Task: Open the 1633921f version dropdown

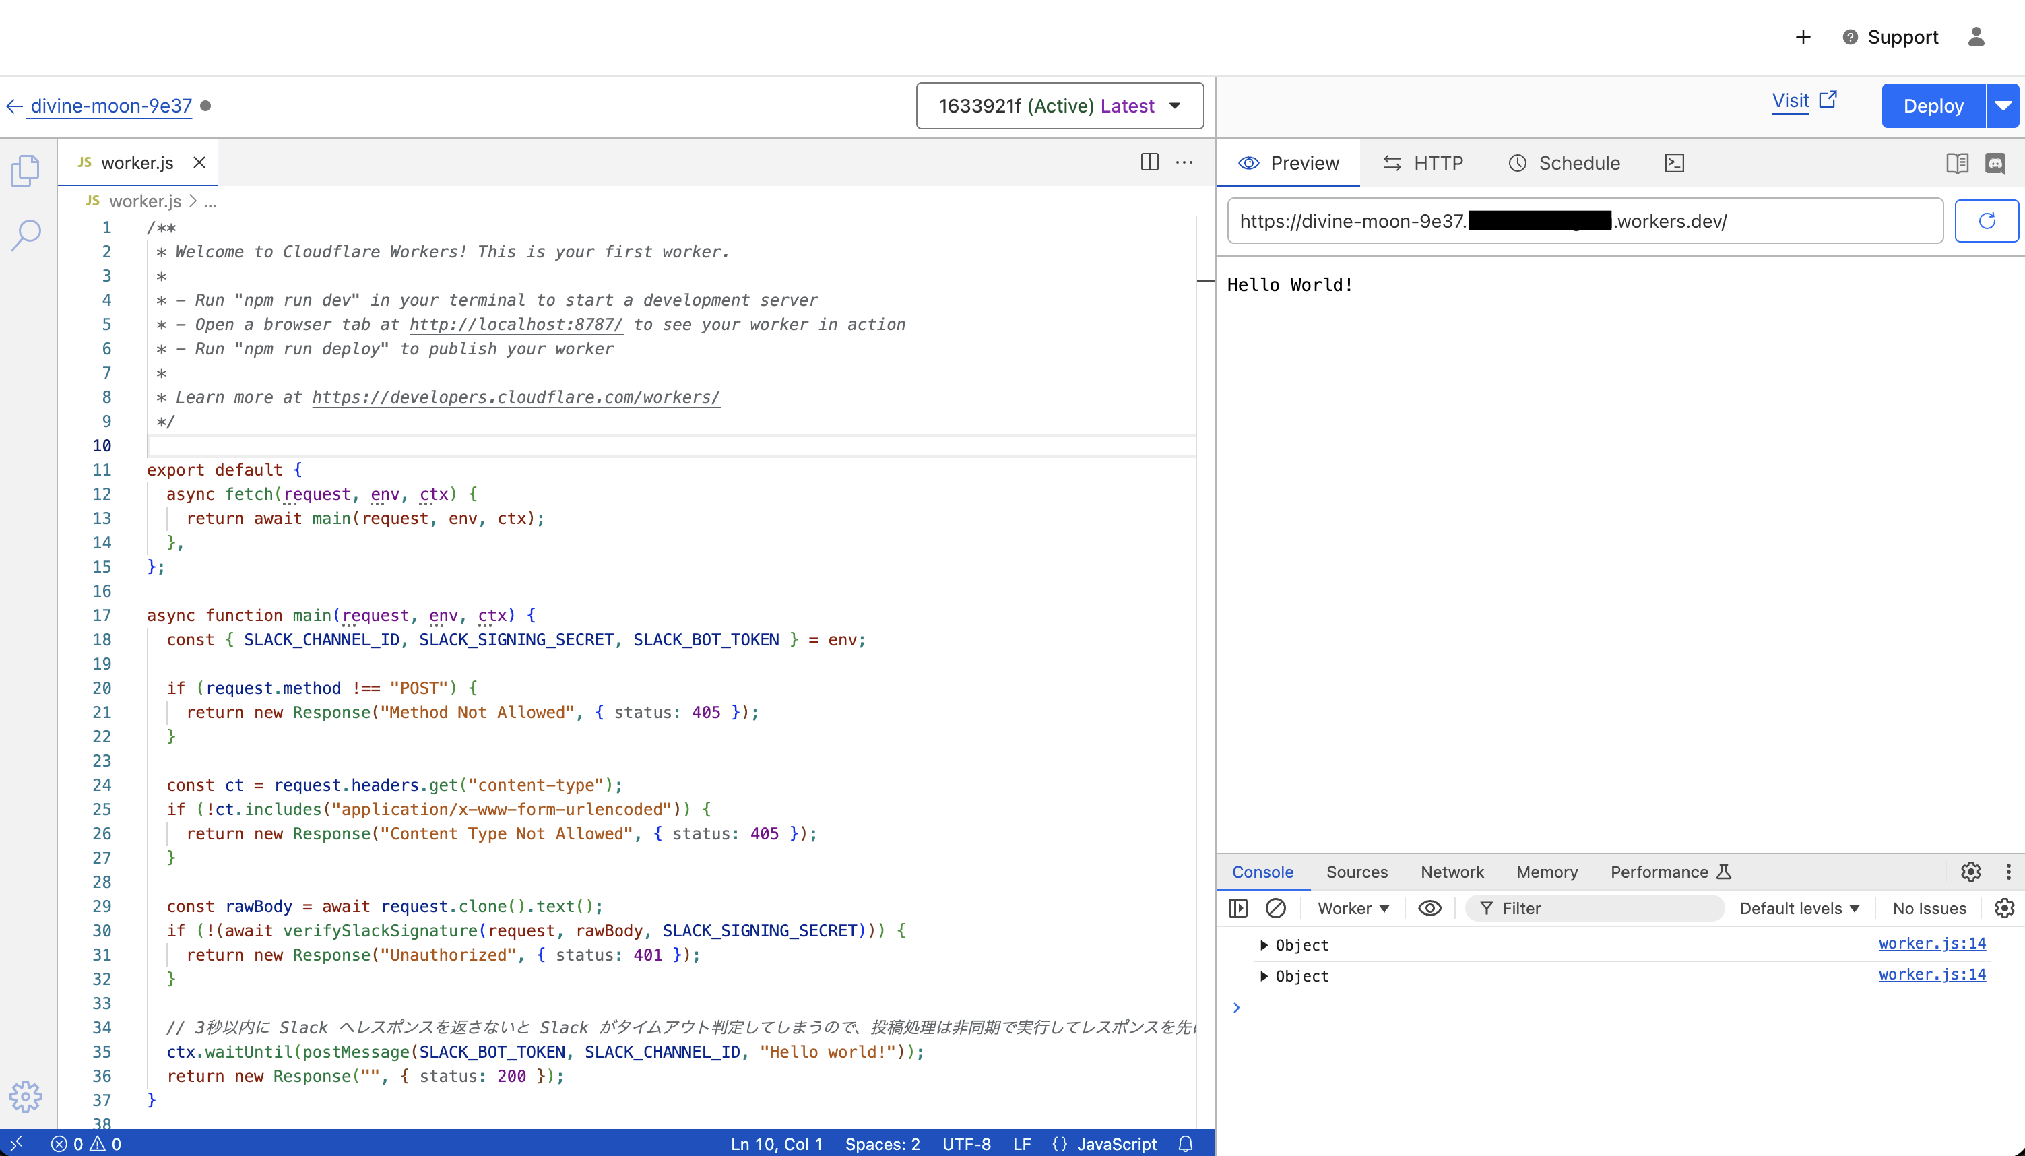Action: (x=1060, y=106)
